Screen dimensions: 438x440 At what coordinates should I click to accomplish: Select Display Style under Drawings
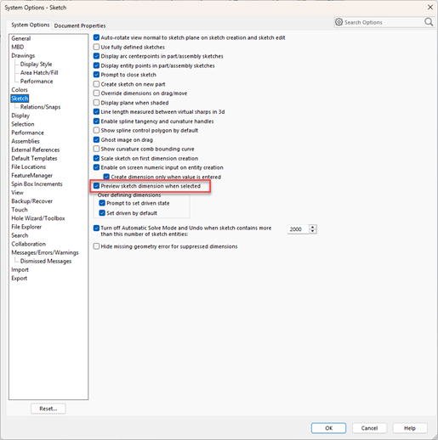[x=36, y=64]
